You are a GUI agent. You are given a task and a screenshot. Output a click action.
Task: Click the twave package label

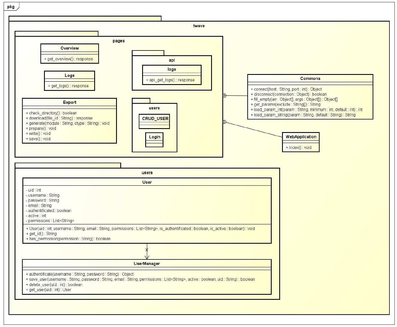[198, 26]
